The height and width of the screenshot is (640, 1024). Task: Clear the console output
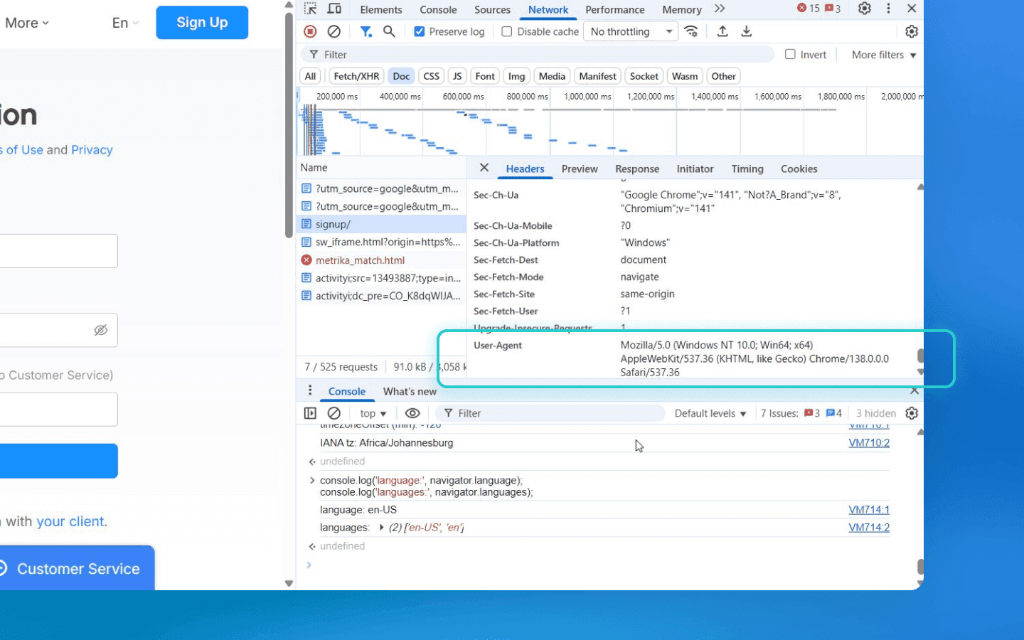click(334, 413)
